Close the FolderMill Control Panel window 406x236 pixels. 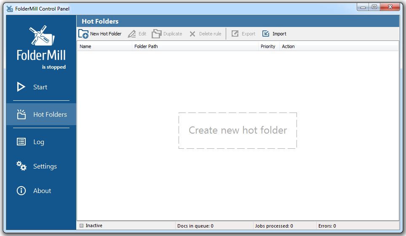(390, 7)
